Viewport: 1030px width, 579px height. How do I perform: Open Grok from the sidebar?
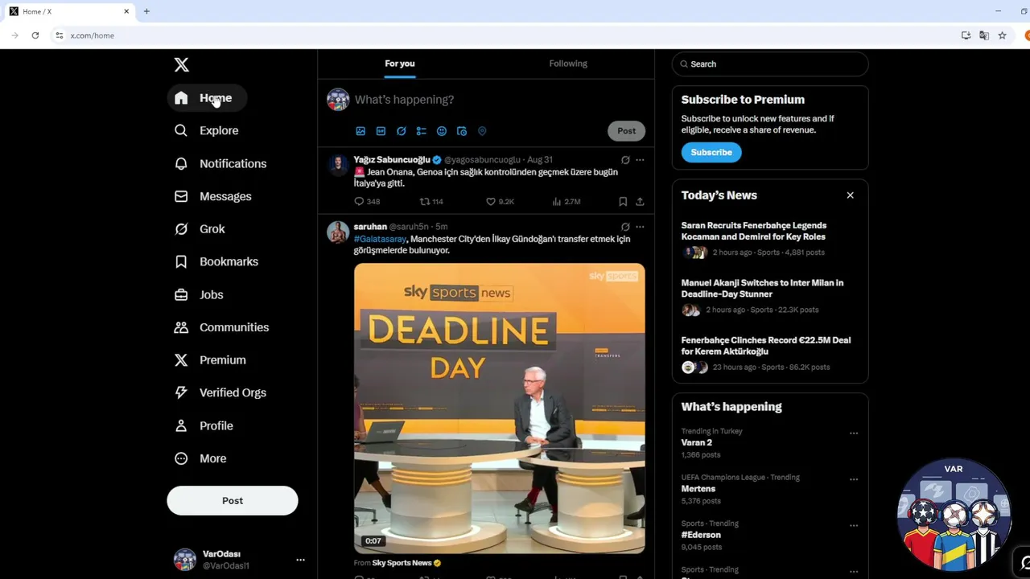coord(200,229)
